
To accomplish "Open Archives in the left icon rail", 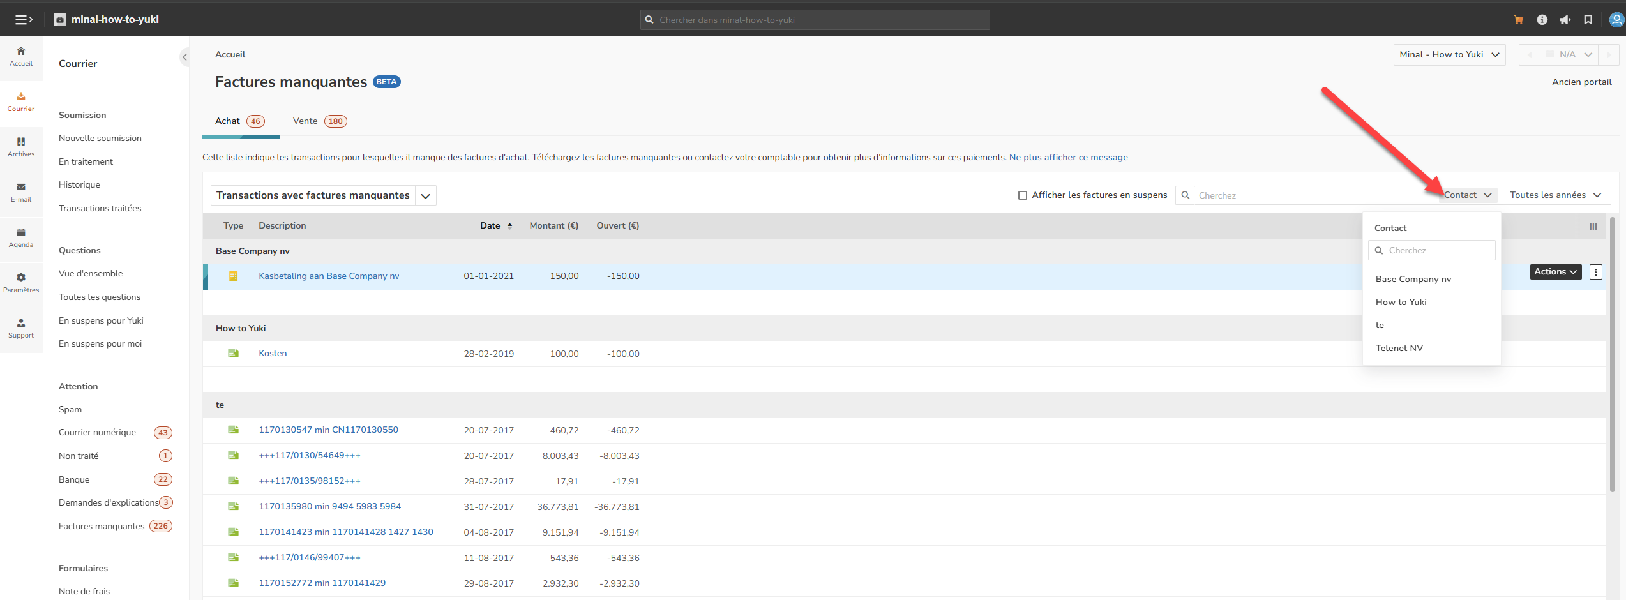I will tap(21, 147).
